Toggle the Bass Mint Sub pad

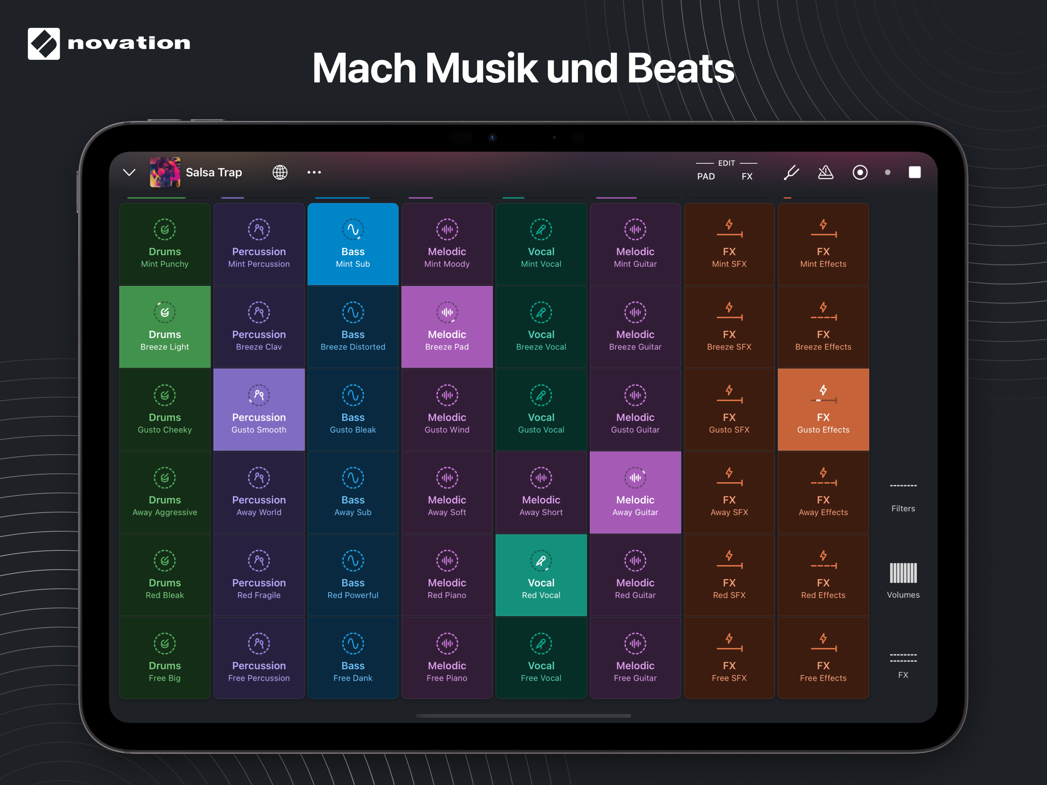(353, 244)
